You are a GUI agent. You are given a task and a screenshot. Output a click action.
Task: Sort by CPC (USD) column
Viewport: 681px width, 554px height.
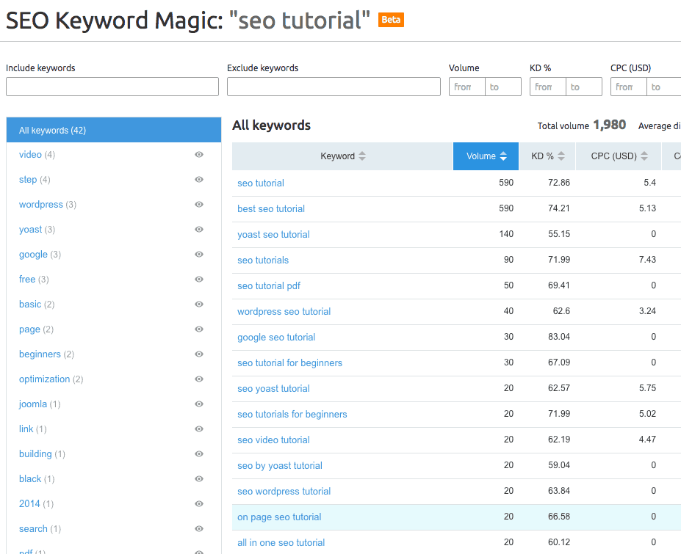[619, 156]
